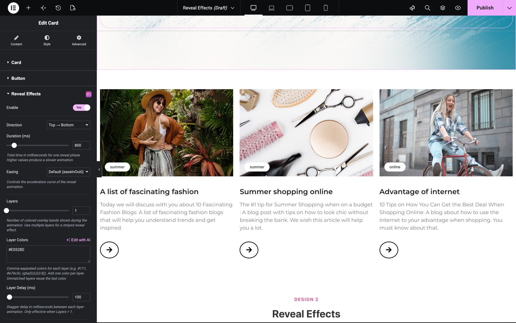Switch to Tablet landscape view

pos(290,8)
